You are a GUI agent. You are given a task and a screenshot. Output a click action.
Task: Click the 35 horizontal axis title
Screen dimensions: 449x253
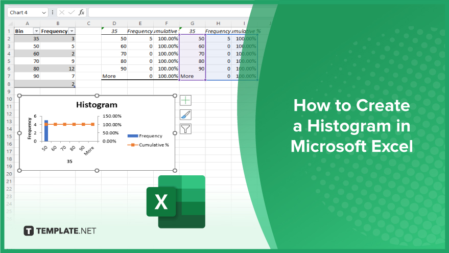[69, 162]
